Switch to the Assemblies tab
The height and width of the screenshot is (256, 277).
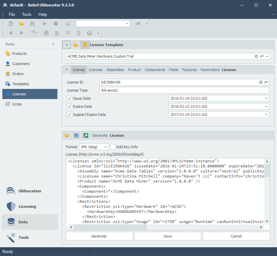[x=115, y=70]
